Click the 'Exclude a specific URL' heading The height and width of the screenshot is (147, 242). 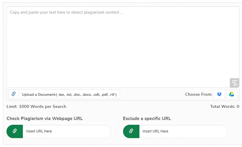(147, 119)
